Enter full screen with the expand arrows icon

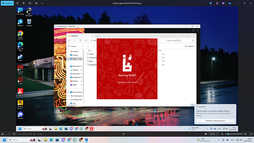pos(251,134)
